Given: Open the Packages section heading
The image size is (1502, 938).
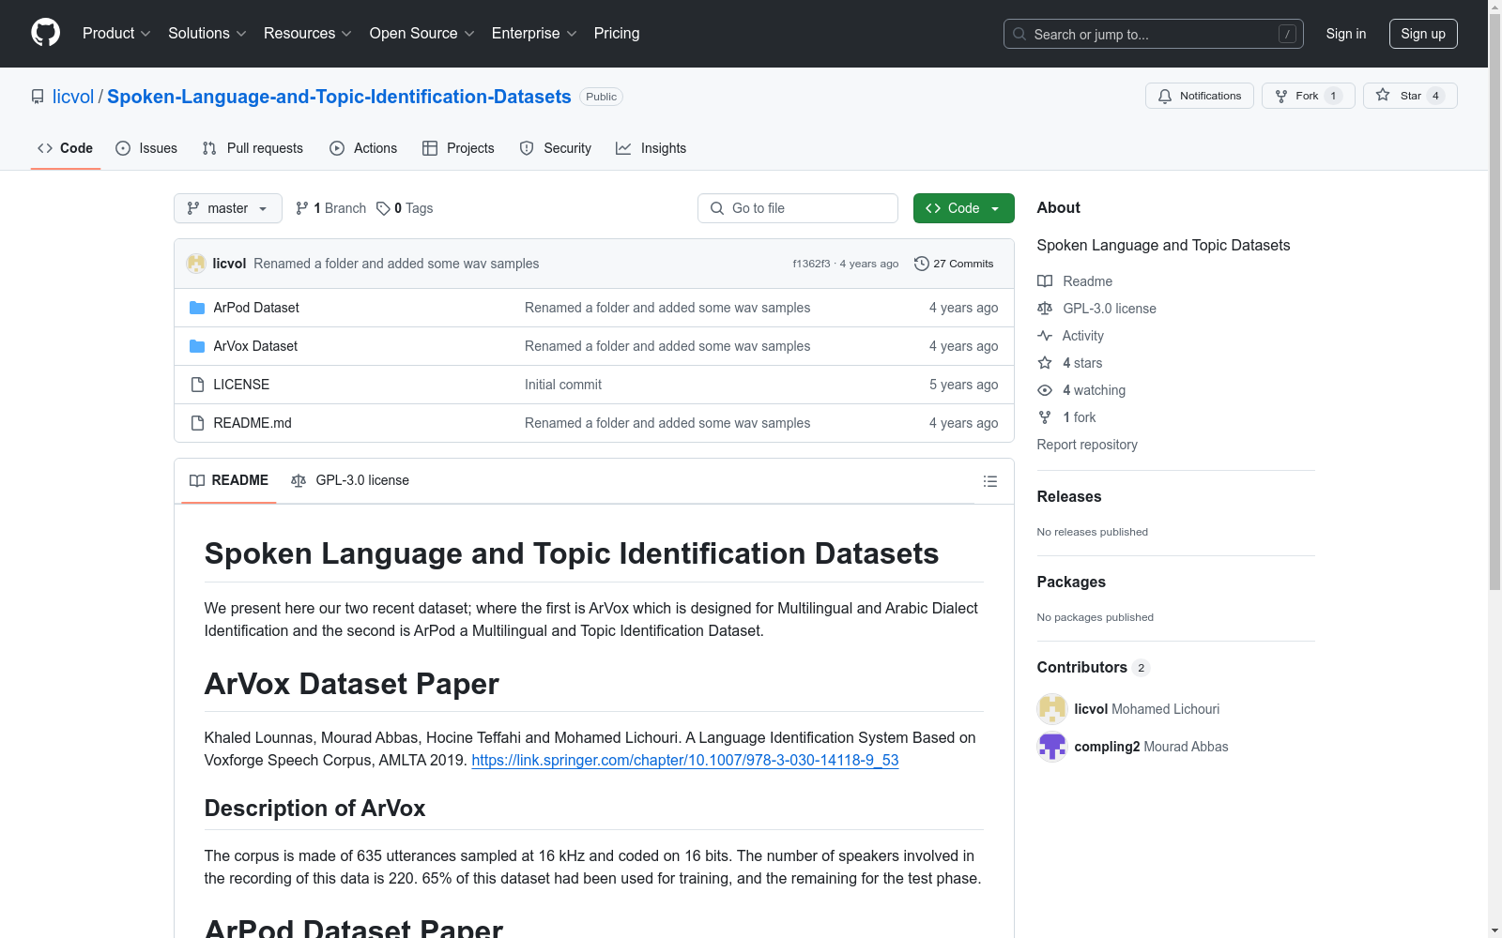Looking at the screenshot, I should [x=1071, y=582].
